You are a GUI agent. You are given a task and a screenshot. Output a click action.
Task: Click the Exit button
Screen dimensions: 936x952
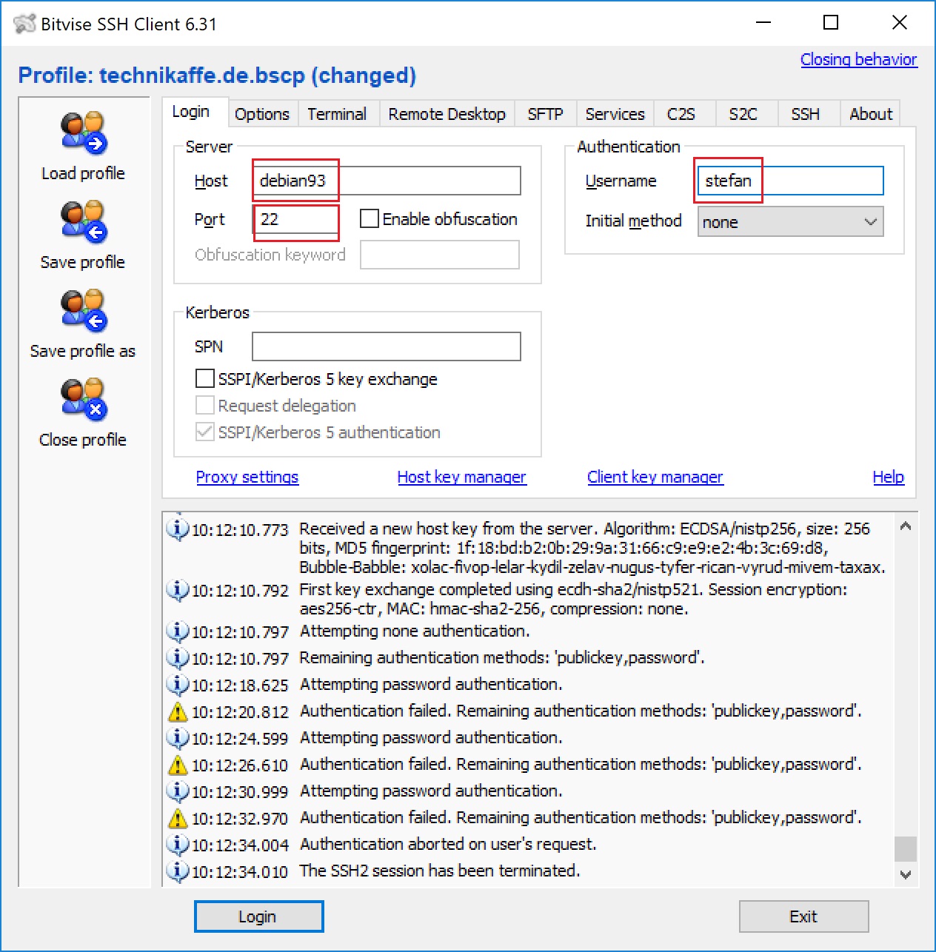tap(803, 916)
